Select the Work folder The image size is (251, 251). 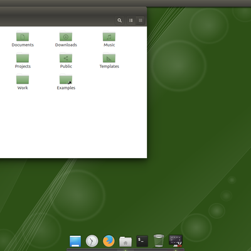pos(23,82)
